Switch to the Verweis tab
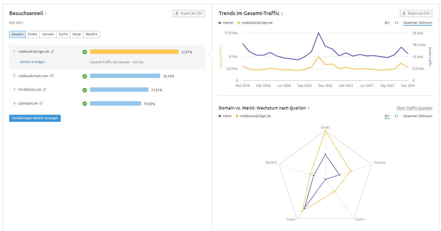This screenshot has width=441, height=231. 48,34
